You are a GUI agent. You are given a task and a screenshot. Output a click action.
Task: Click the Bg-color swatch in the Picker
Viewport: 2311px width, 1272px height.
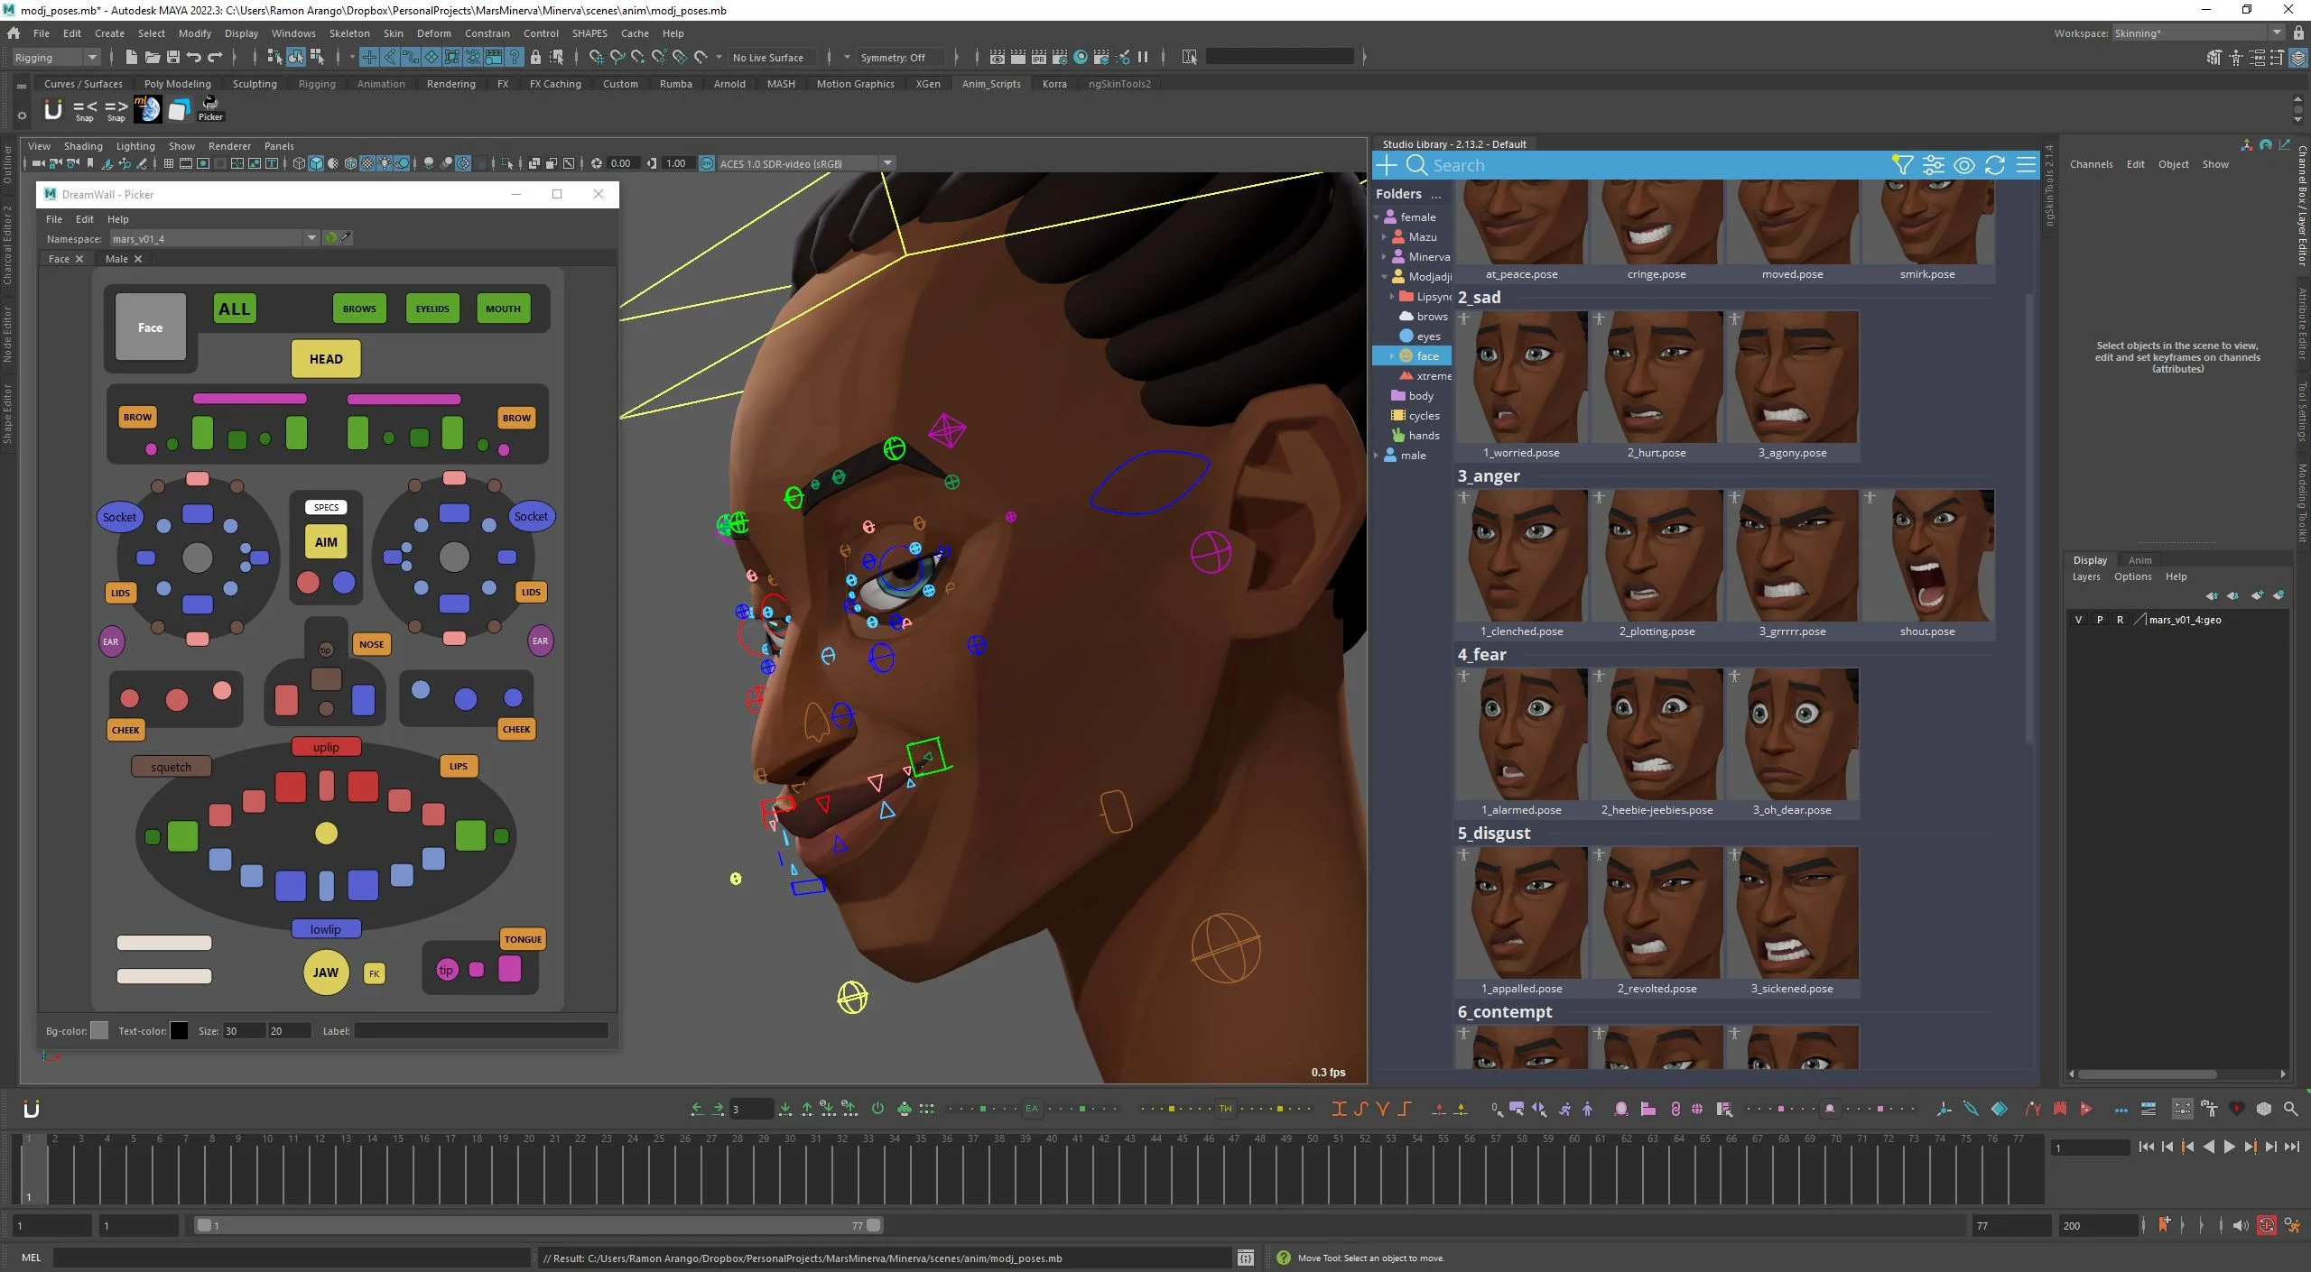click(x=99, y=1031)
